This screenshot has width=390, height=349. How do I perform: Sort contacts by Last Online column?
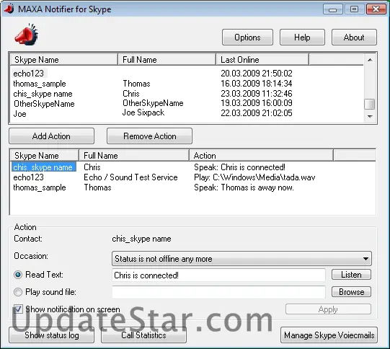(262, 60)
